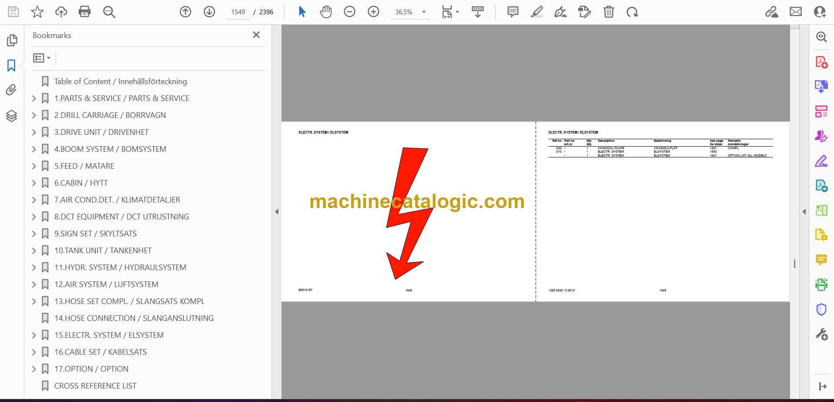The width and height of the screenshot is (834, 402).
Task: Expand 1.PARTS & SERVICE bookmark
Action: click(x=34, y=98)
